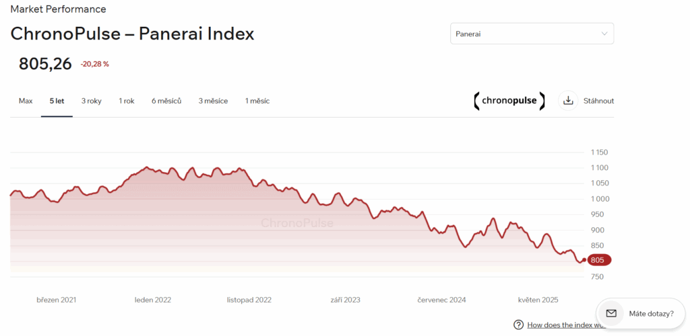
Task: Click the ChronoPulse watermark in the chart
Action: (x=296, y=223)
